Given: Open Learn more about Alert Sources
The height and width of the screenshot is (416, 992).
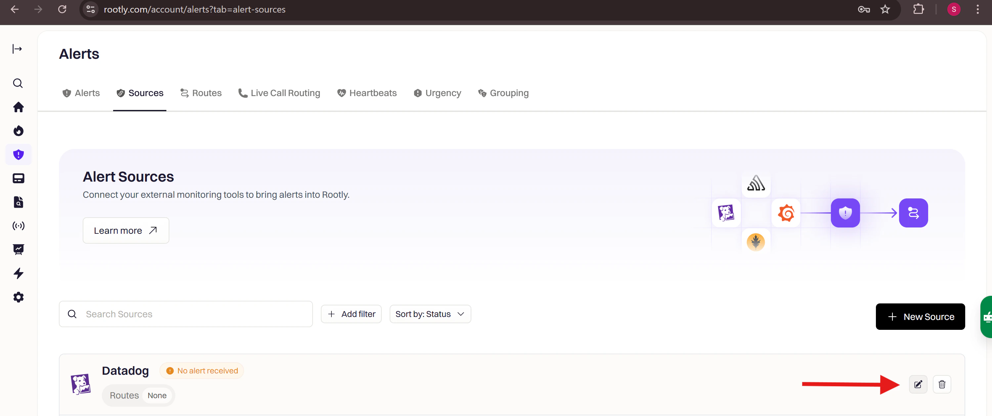Looking at the screenshot, I should (x=126, y=230).
